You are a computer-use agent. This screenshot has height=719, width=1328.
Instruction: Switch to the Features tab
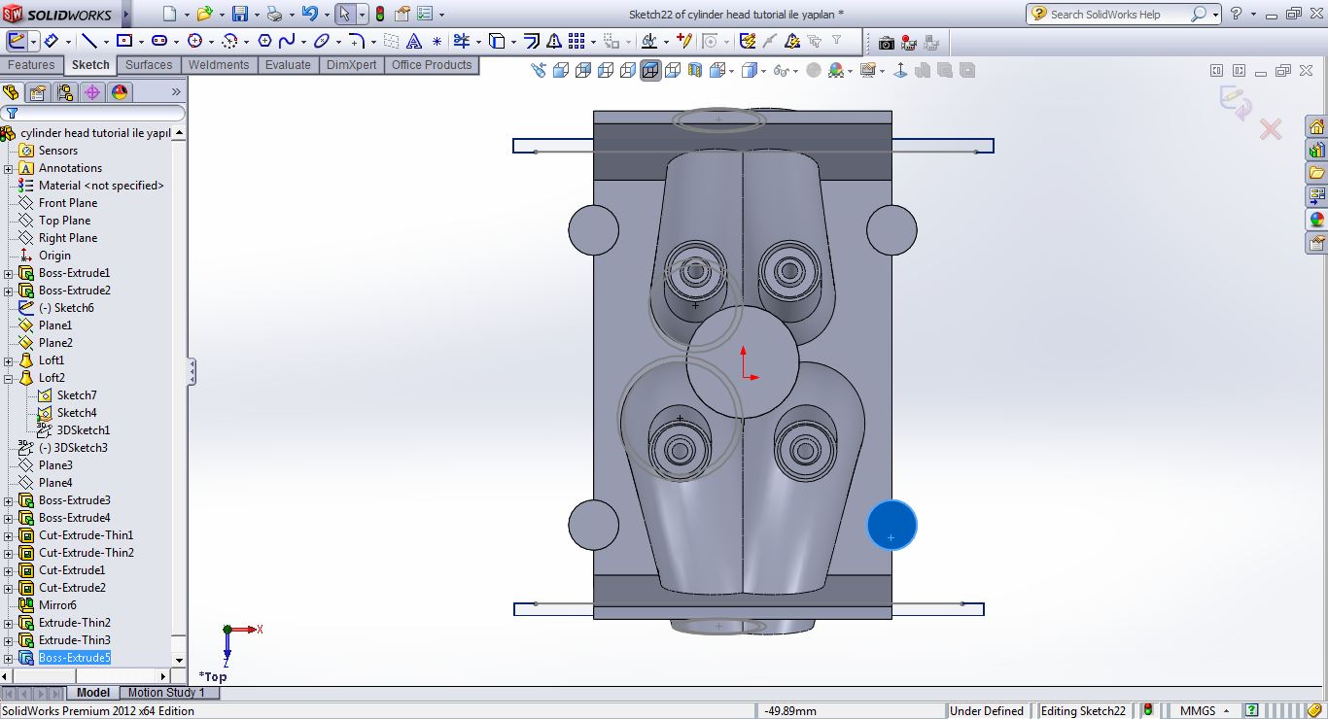tap(31, 65)
